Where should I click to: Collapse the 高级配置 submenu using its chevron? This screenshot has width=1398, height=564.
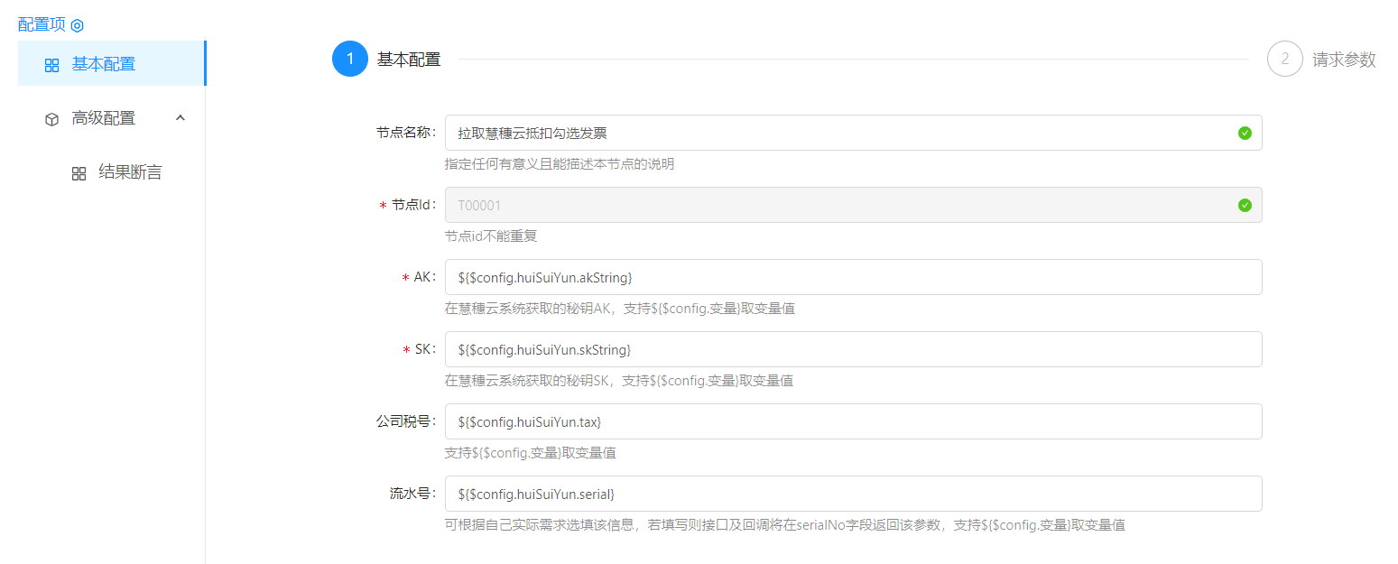click(180, 118)
